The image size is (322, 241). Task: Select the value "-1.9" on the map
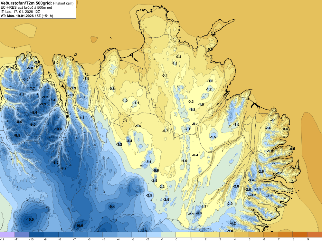[x=73, y=88]
